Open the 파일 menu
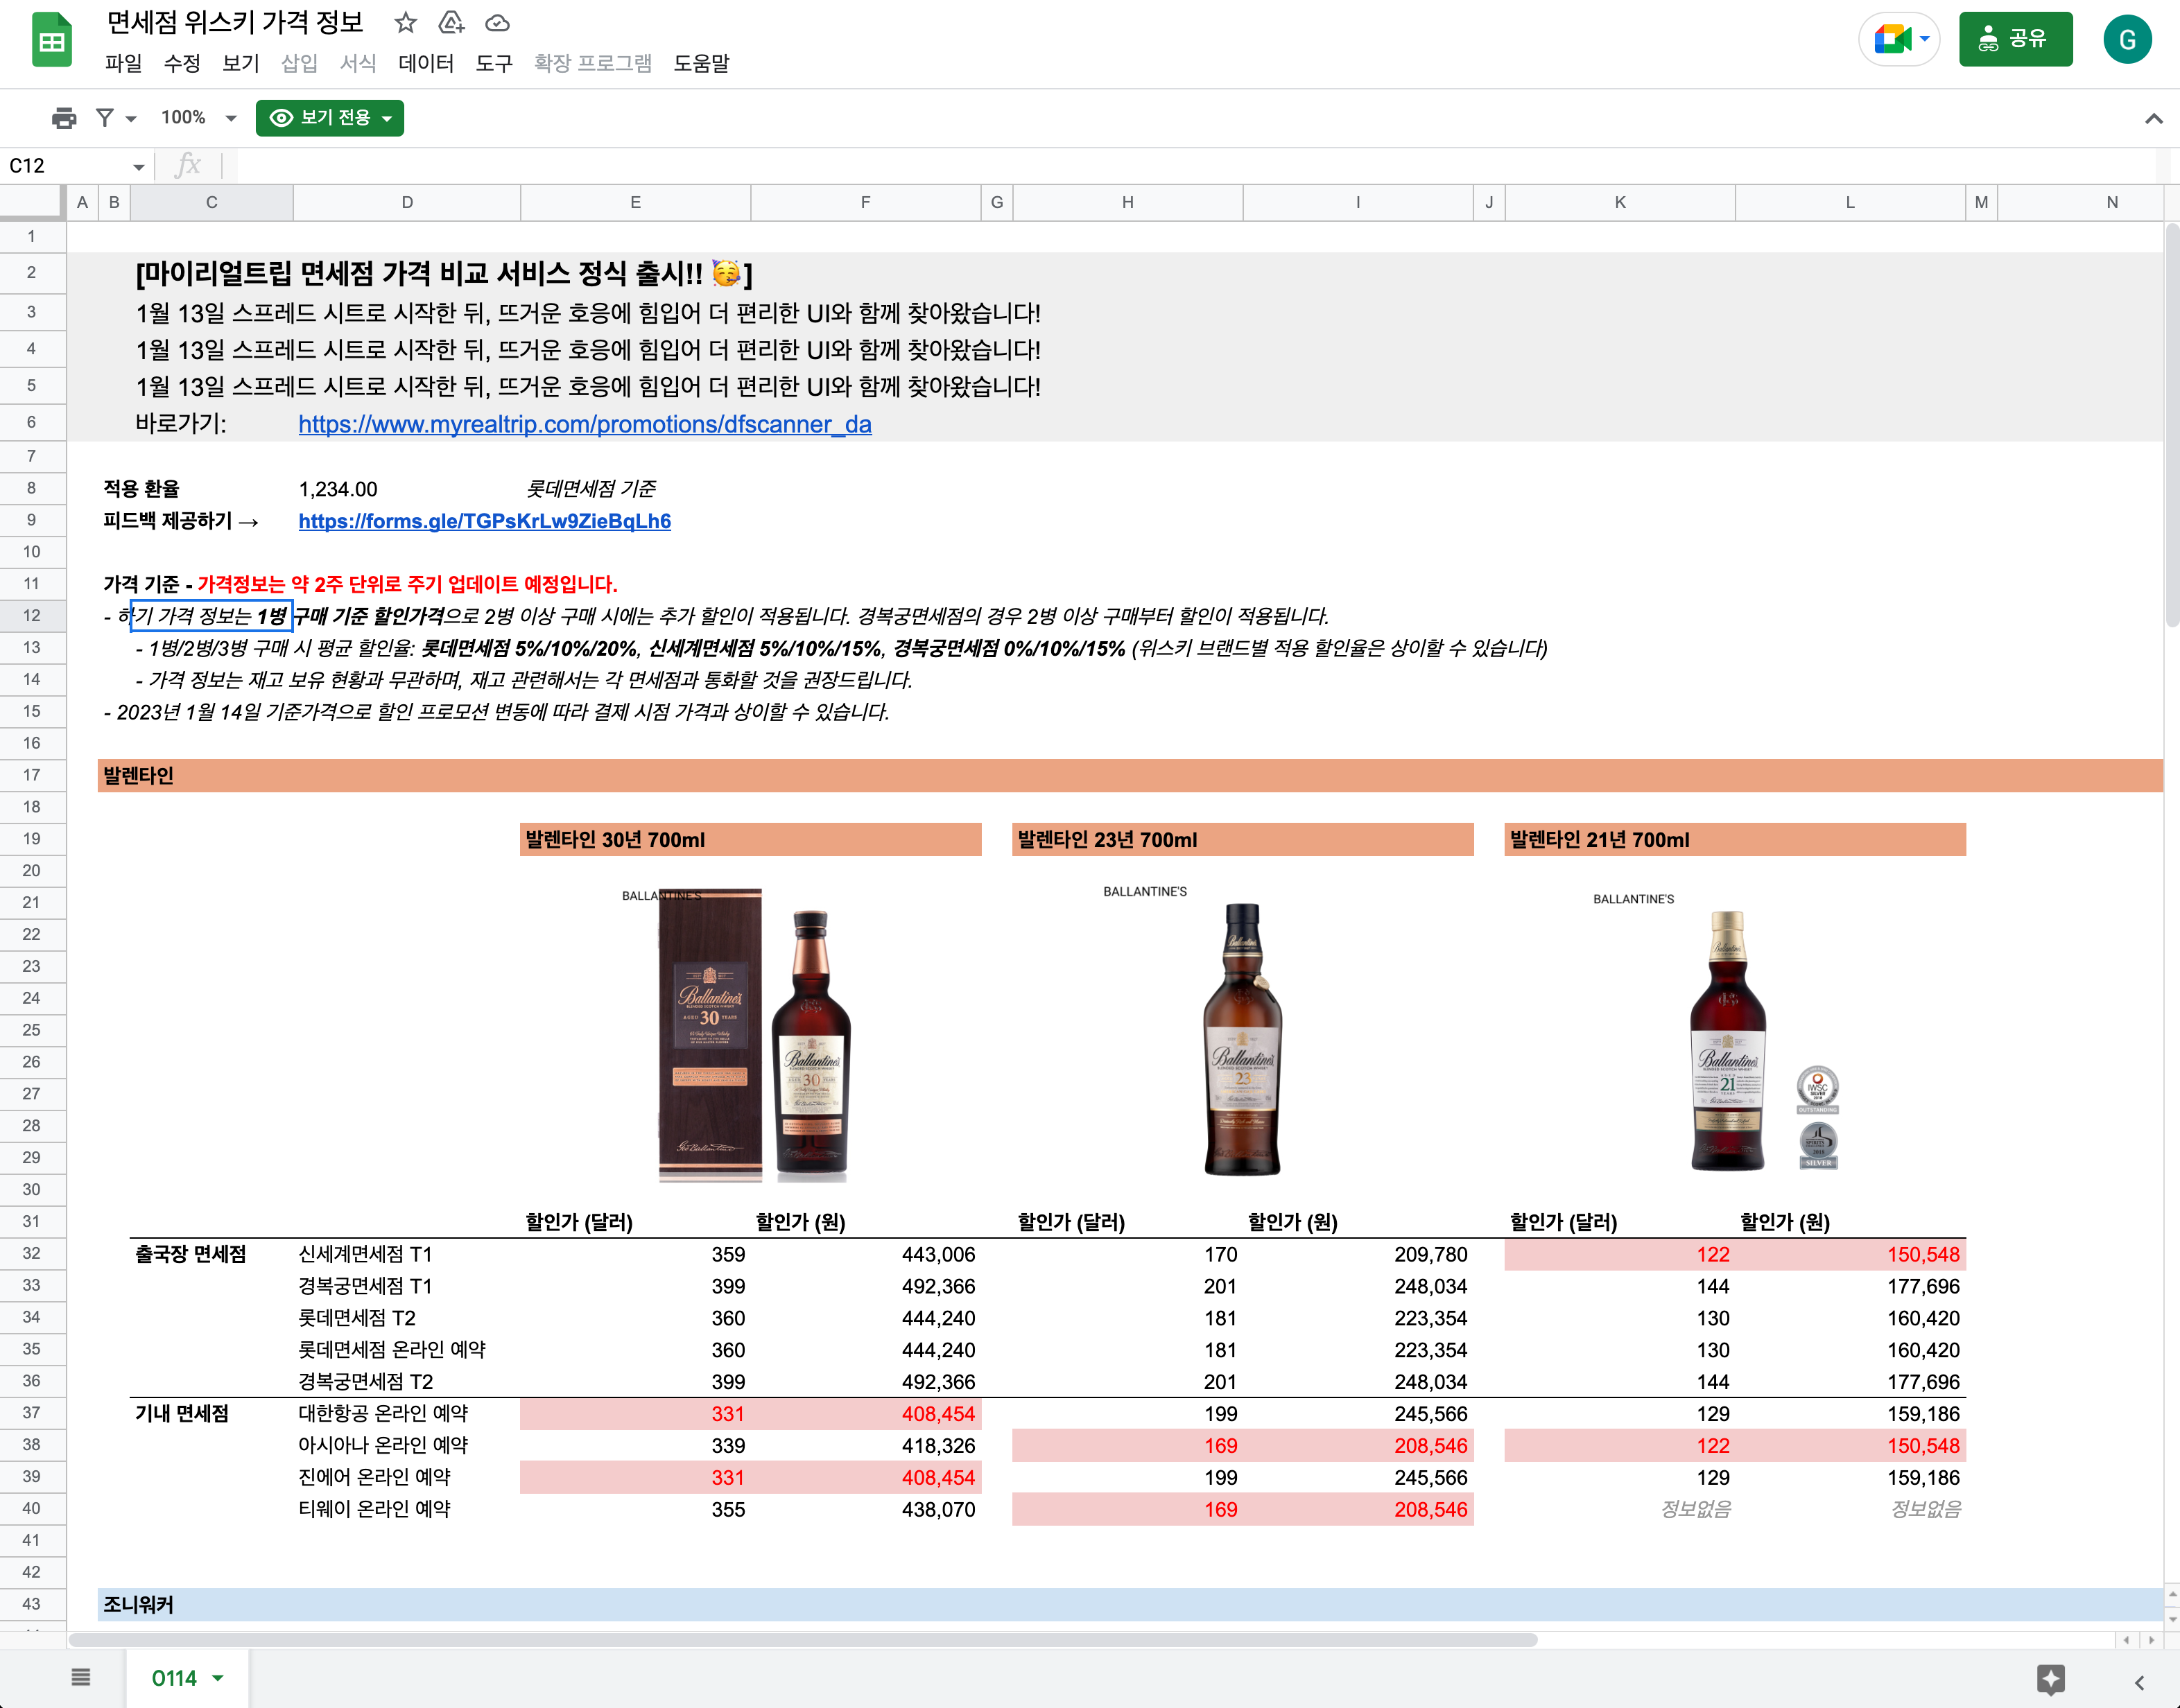 [123, 63]
